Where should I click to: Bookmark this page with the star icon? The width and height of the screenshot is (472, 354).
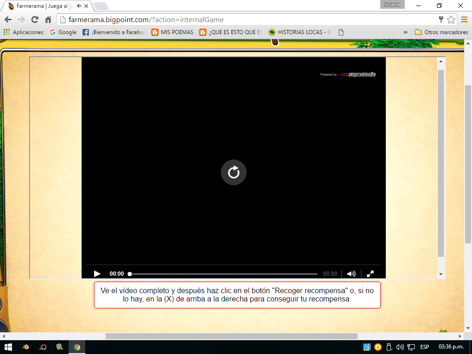click(451, 19)
